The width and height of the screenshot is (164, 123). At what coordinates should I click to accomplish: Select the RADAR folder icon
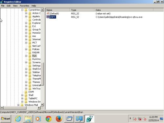[30, 52]
